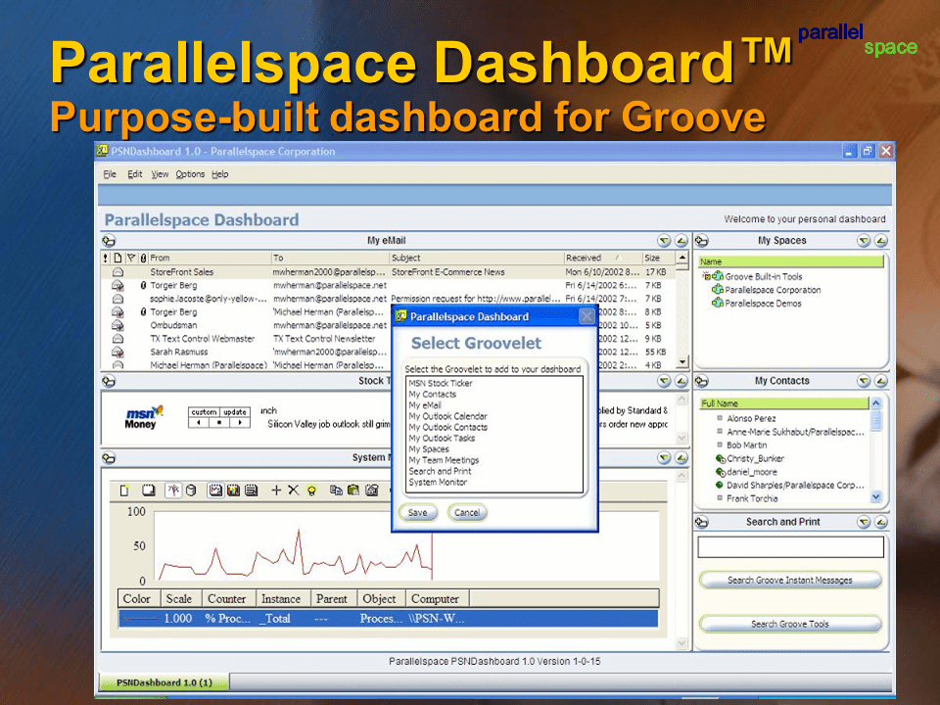The image size is (940, 705).
Task: Select My Outlook Calendar in the Groovelet list
Action: point(447,416)
